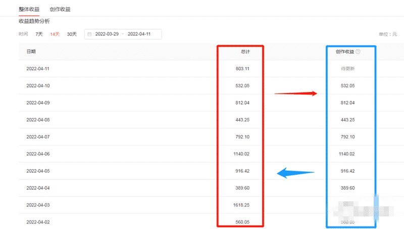Click the 创作收益 column header
404x229 pixels.
coord(345,52)
